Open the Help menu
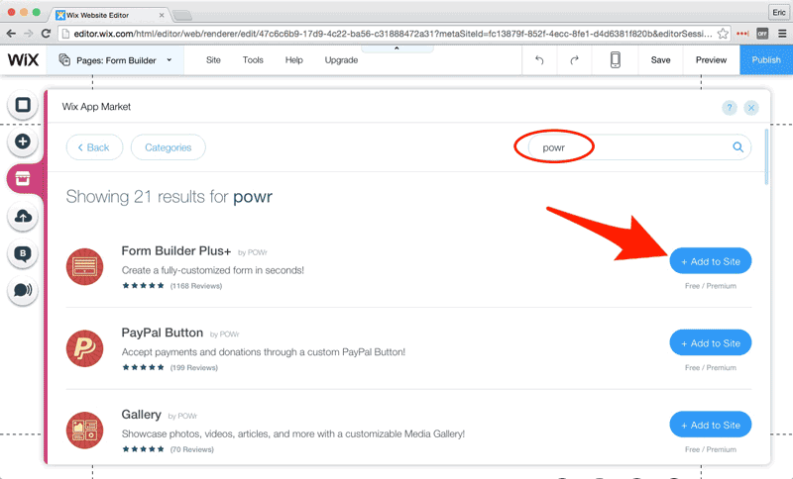 point(293,60)
